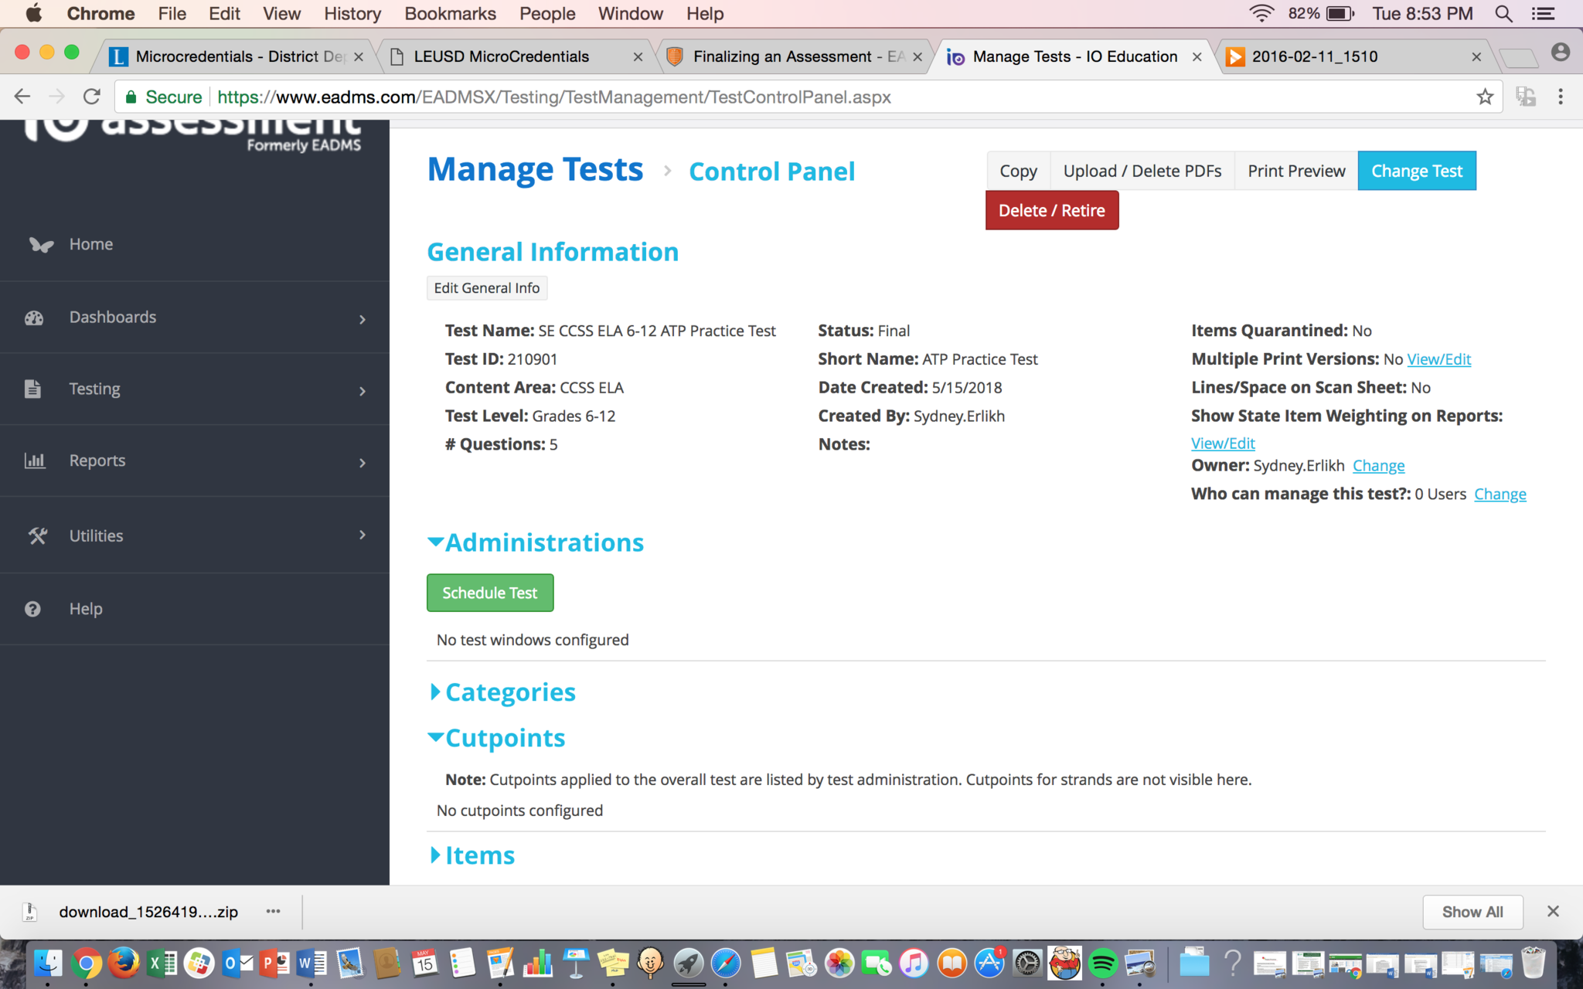The width and height of the screenshot is (1583, 989).
Task: Click Change link next to Owner
Action: (1378, 466)
